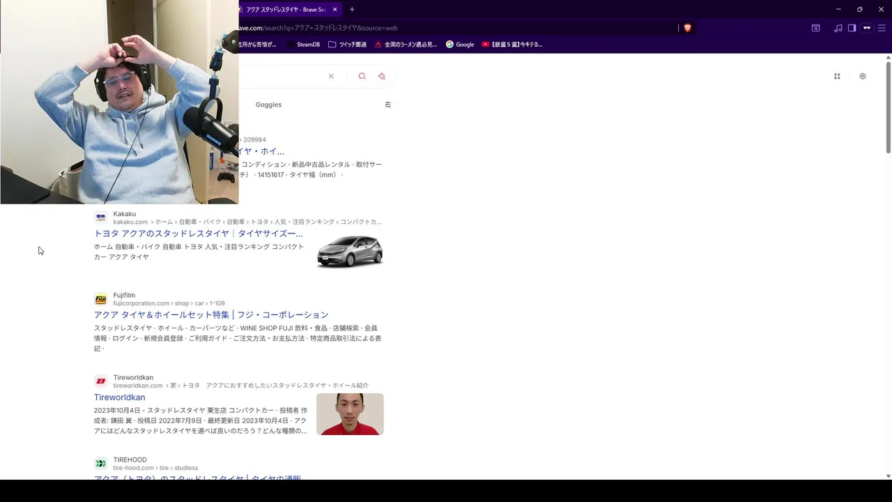Open the Google bookmark
892x502 pixels.
460,45
